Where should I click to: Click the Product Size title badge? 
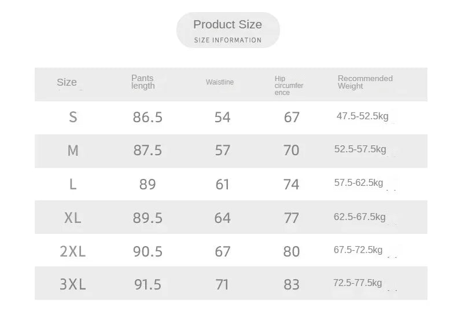click(228, 30)
